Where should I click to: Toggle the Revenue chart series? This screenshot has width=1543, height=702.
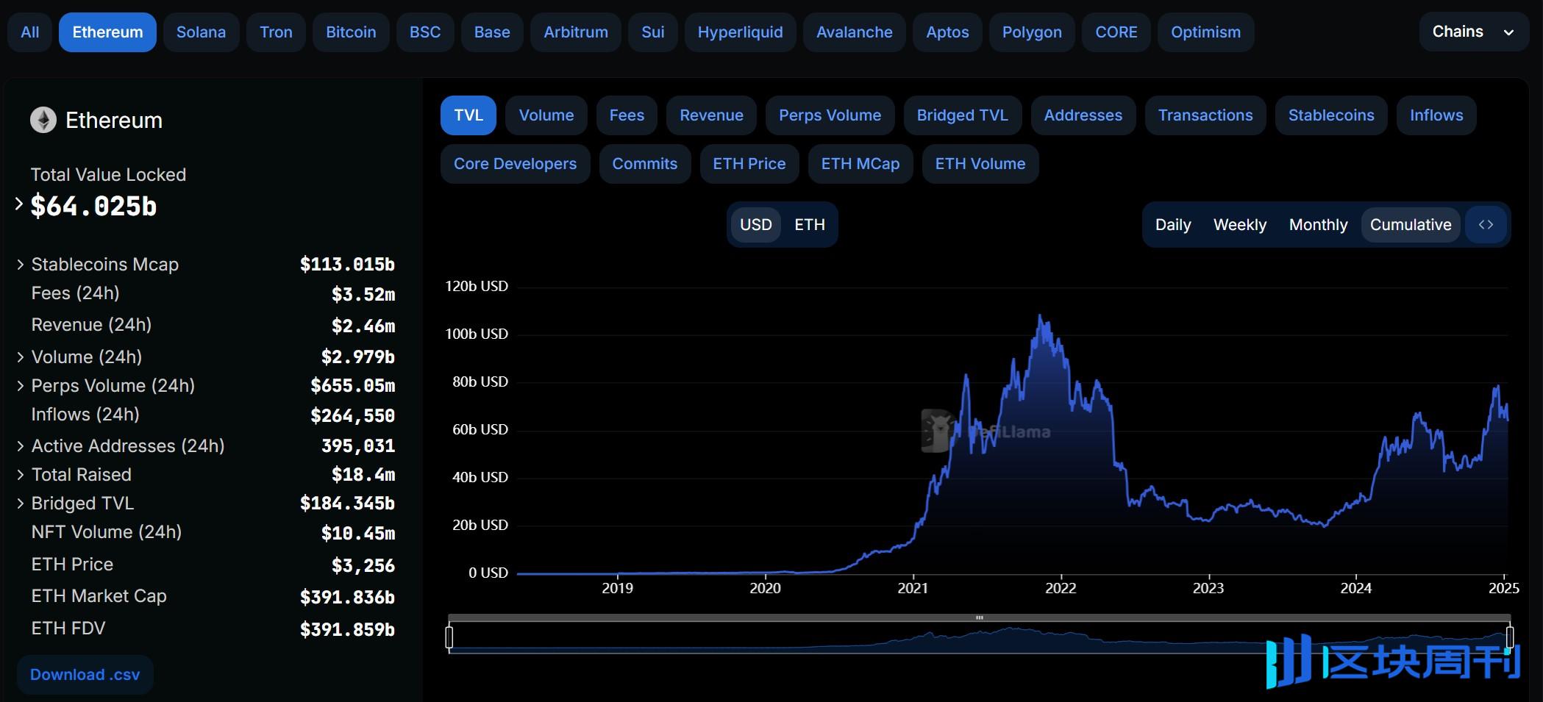(x=711, y=115)
